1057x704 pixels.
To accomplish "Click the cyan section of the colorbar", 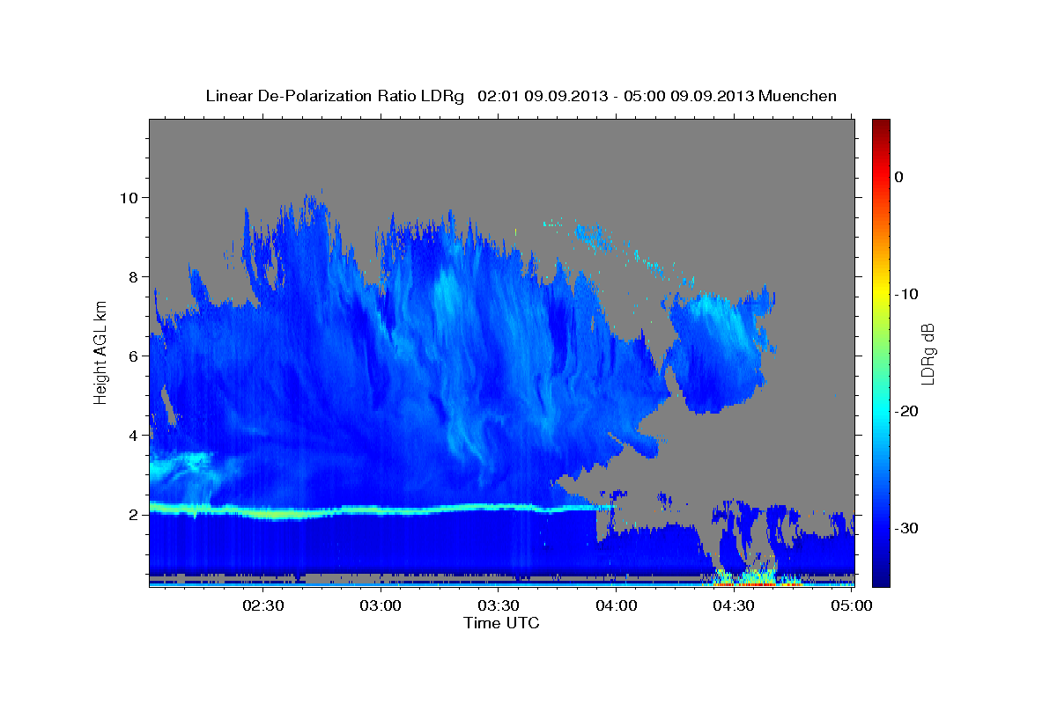I will click(881, 409).
